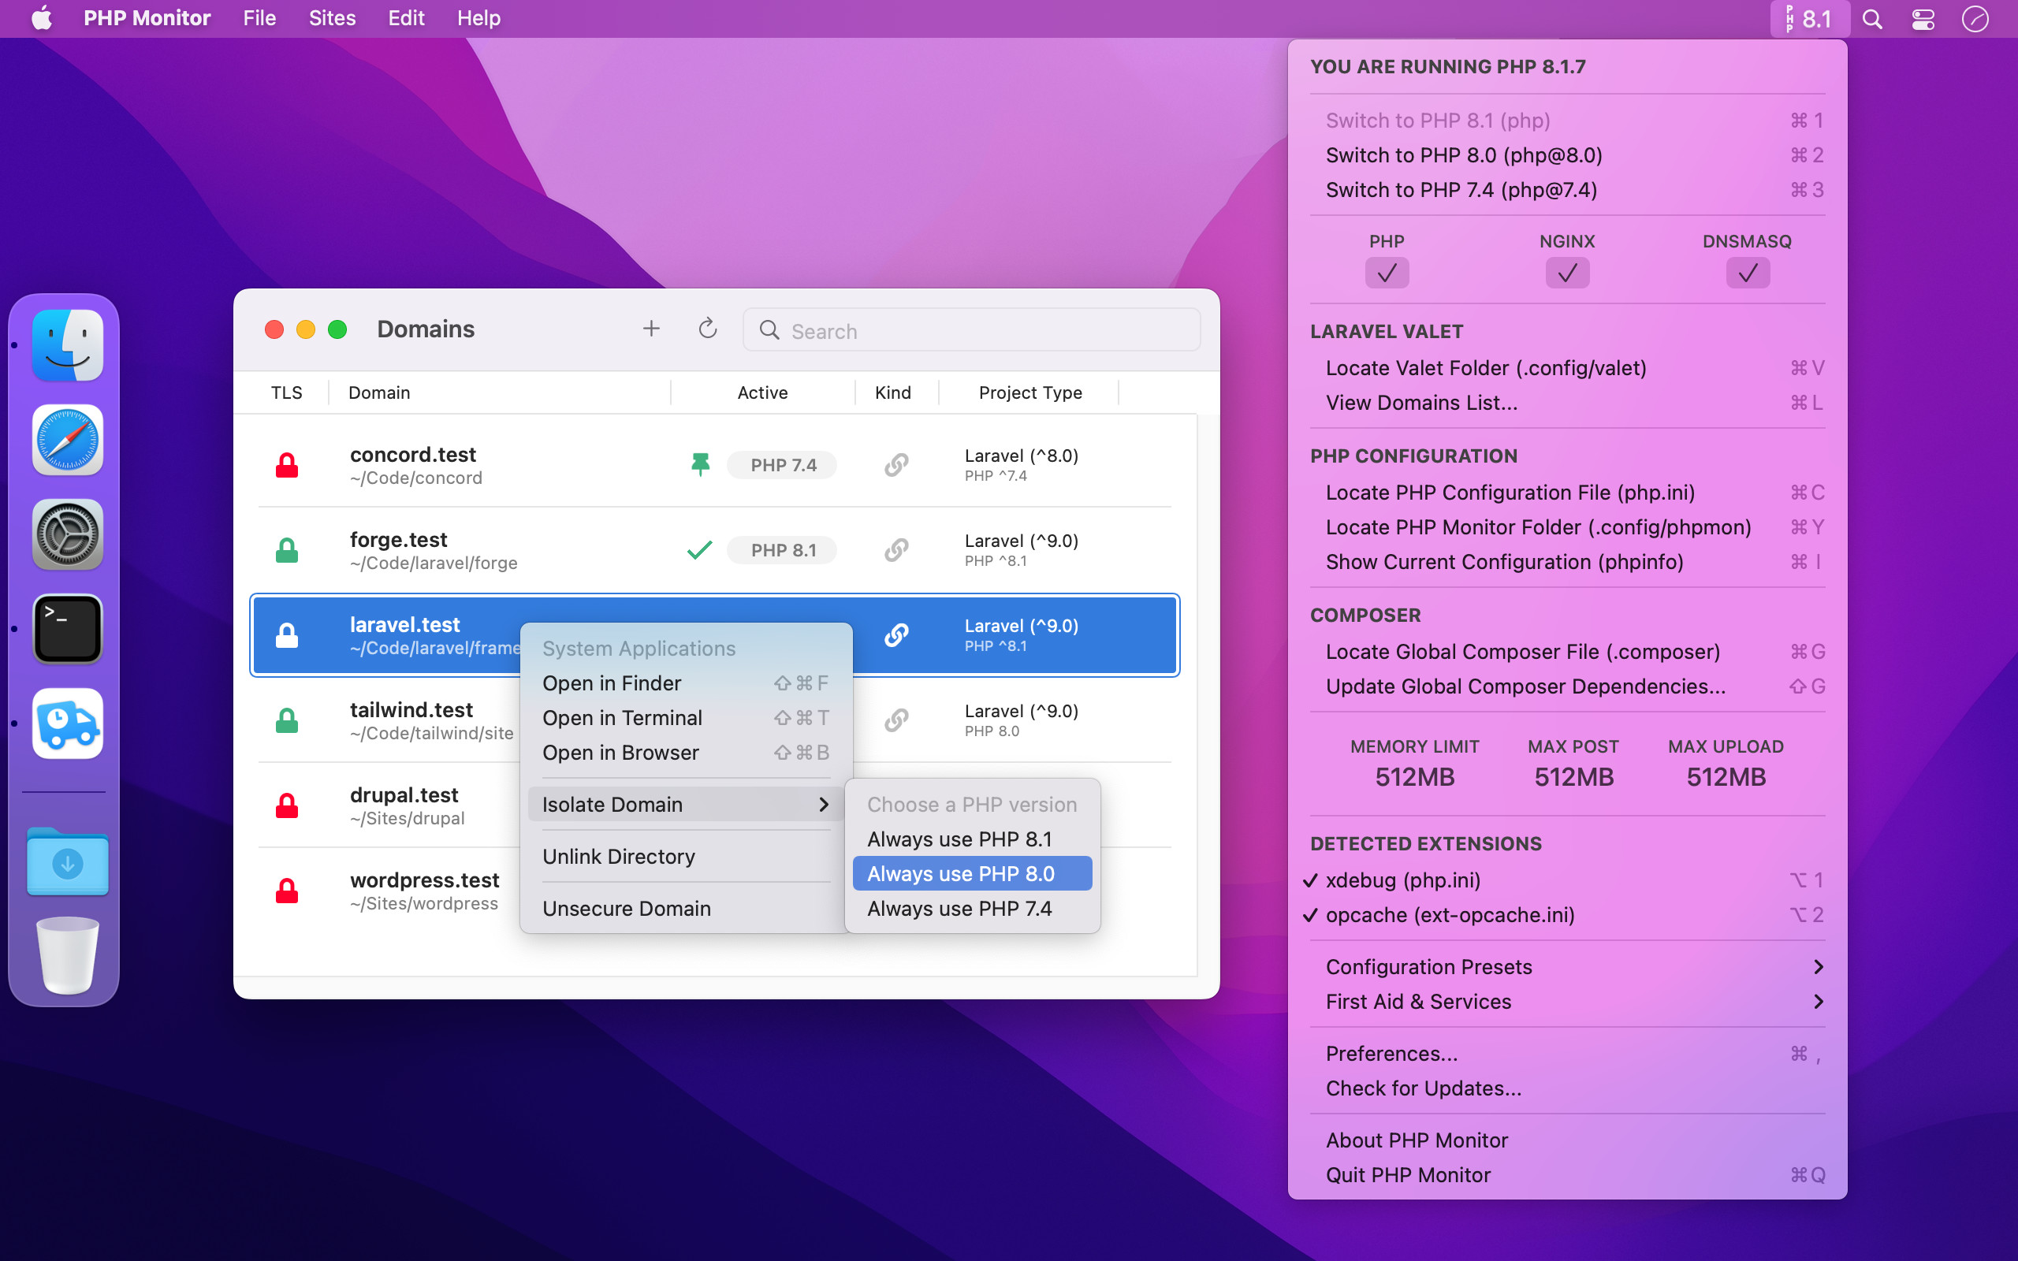Click the green lock for tailwind.test
This screenshot has width=2018, height=1261.
point(287,720)
